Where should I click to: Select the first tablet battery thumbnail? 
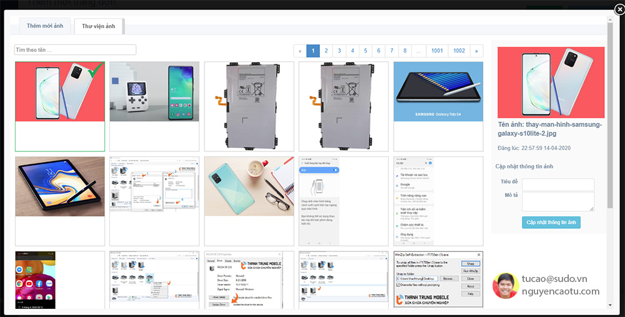click(249, 106)
